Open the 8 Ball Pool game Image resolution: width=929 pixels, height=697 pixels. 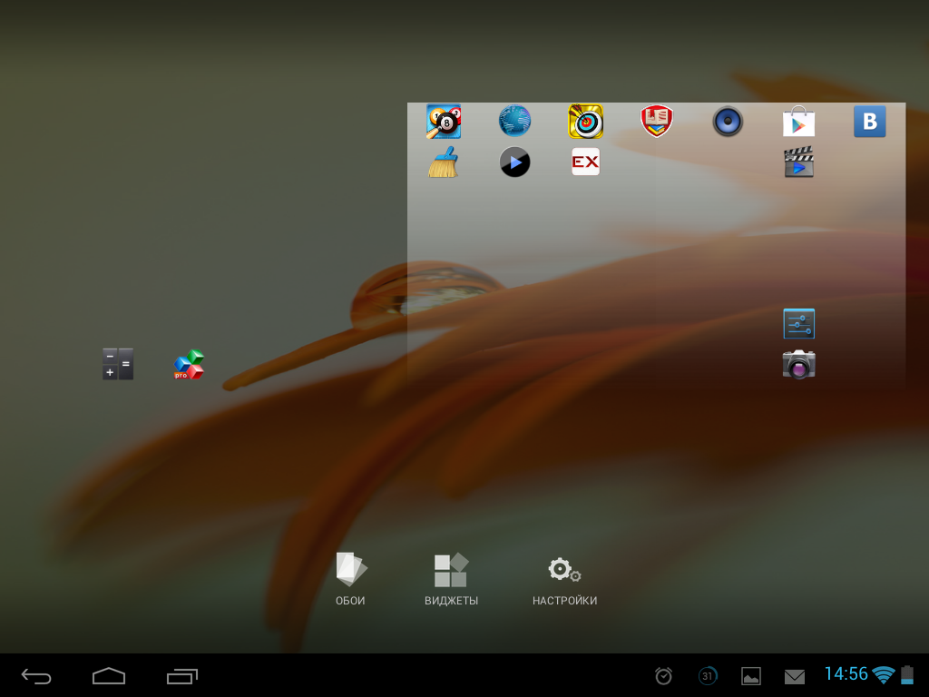(x=444, y=122)
